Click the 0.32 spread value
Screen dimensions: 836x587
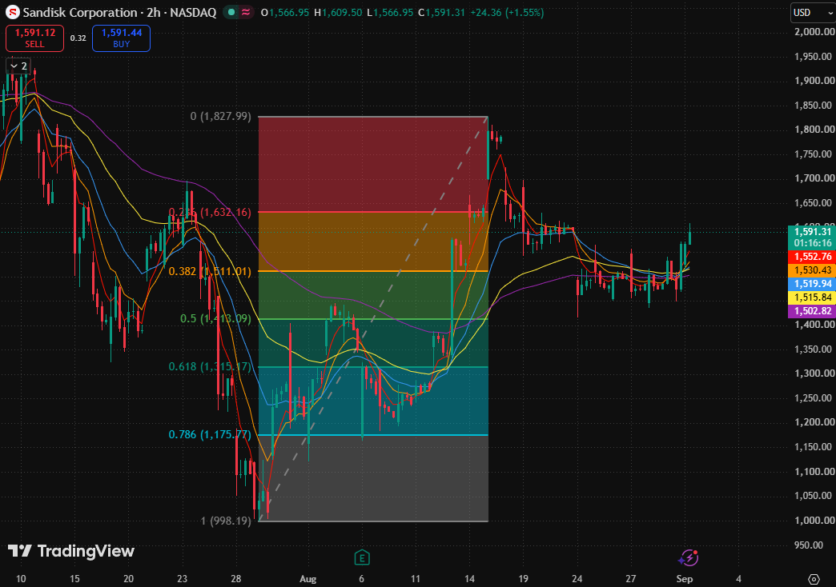pyautogui.click(x=78, y=38)
